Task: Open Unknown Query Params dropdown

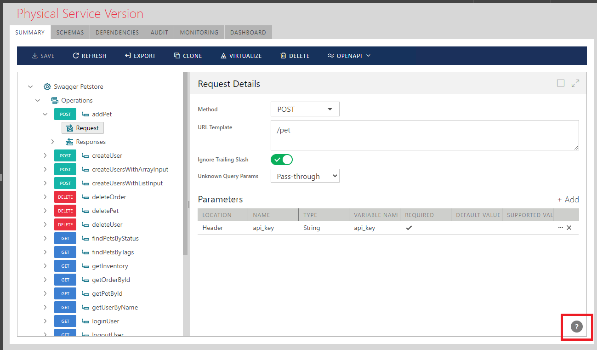Action: point(305,176)
